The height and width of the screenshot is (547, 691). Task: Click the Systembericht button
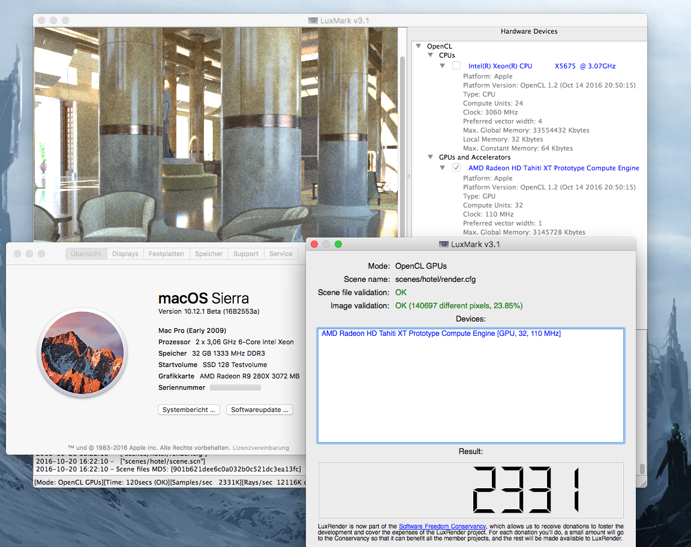pyautogui.click(x=188, y=410)
